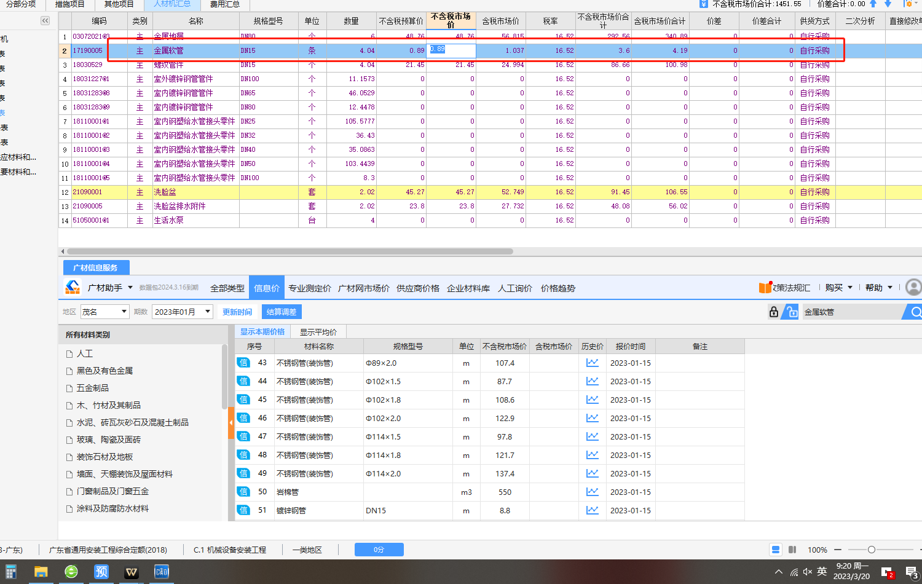Image resolution: width=922 pixels, height=584 pixels.
Task: Open the 价格趋势 tab
Action: pos(558,288)
